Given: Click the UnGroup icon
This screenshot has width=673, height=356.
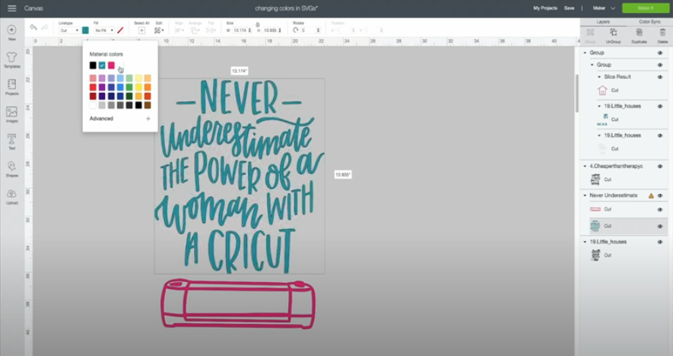Looking at the screenshot, I should pyautogui.click(x=614, y=35).
